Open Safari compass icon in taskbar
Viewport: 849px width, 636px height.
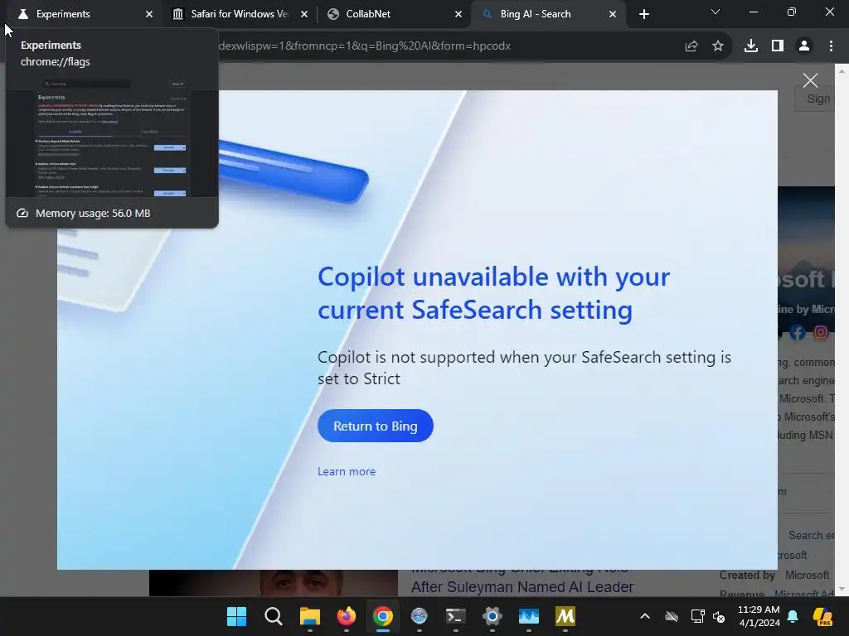[x=419, y=616]
